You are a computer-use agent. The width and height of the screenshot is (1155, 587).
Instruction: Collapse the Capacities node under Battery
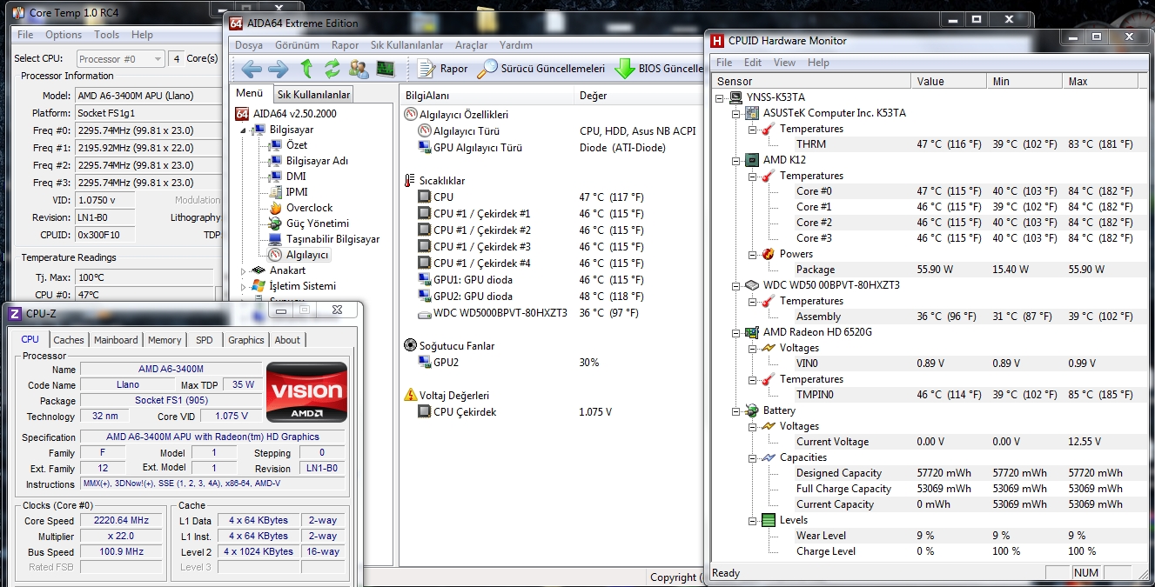(752, 457)
